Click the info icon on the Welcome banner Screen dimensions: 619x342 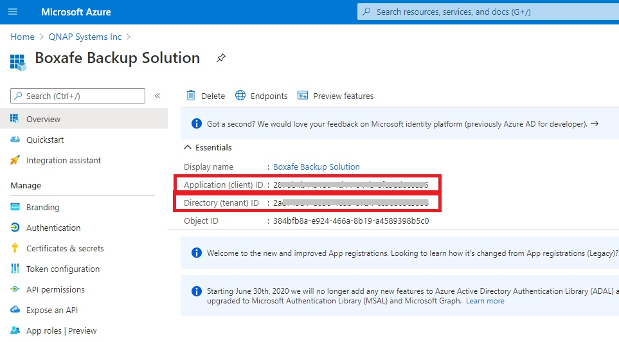pyautogui.click(x=196, y=253)
